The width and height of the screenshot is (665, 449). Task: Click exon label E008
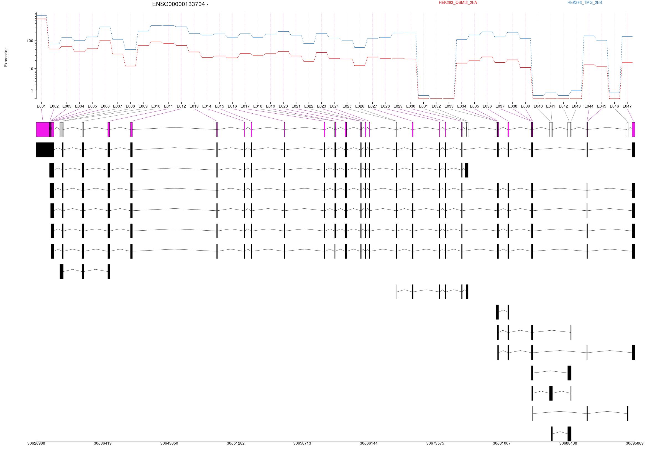point(131,106)
